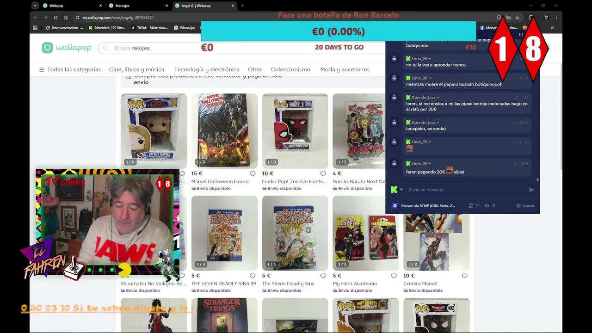Switch to the Wallapop tab
Screen dimensions: 592x333
(72, 6)
